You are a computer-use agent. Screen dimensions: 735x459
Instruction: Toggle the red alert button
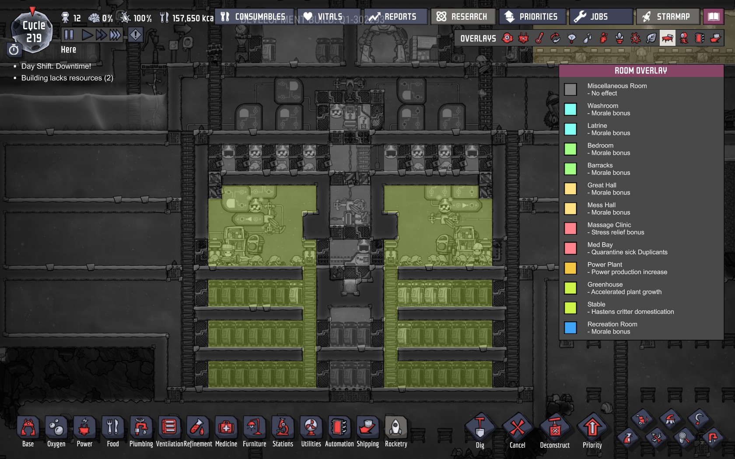click(136, 35)
